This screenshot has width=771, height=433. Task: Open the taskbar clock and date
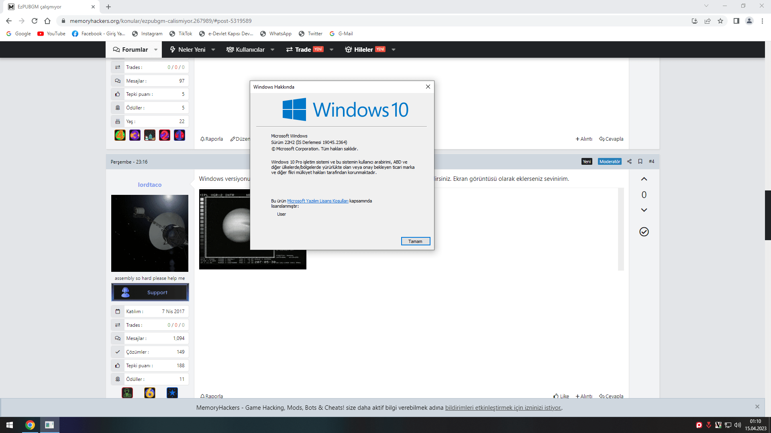(756, 425)
